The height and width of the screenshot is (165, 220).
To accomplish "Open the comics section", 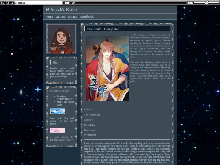I will (73, 16).
